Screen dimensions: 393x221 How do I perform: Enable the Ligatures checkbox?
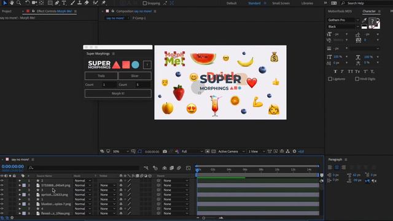(330, 79)
